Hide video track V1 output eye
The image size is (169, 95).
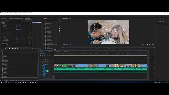pyautogui.click(x=48, y=65)
